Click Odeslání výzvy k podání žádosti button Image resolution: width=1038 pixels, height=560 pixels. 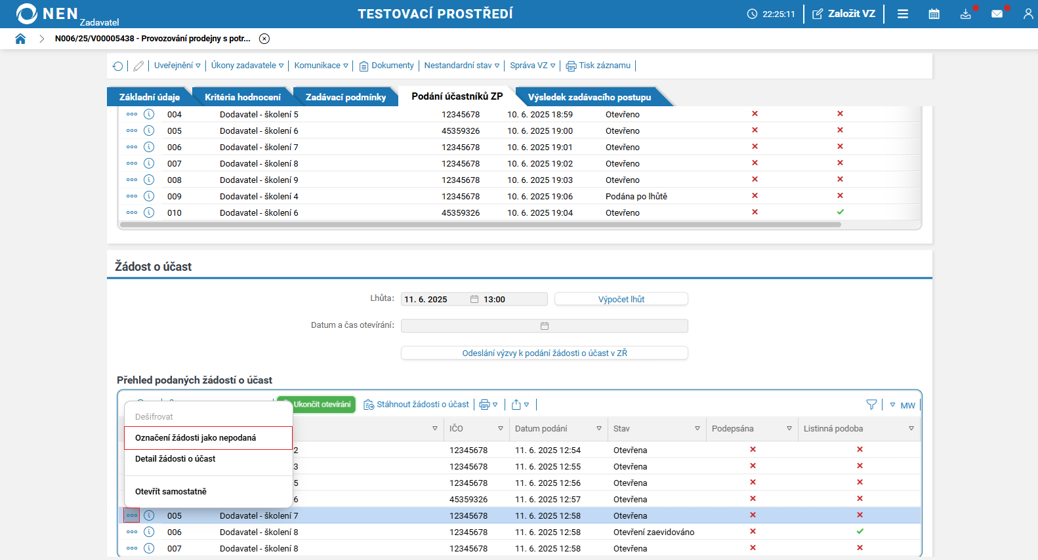(545, 353)
